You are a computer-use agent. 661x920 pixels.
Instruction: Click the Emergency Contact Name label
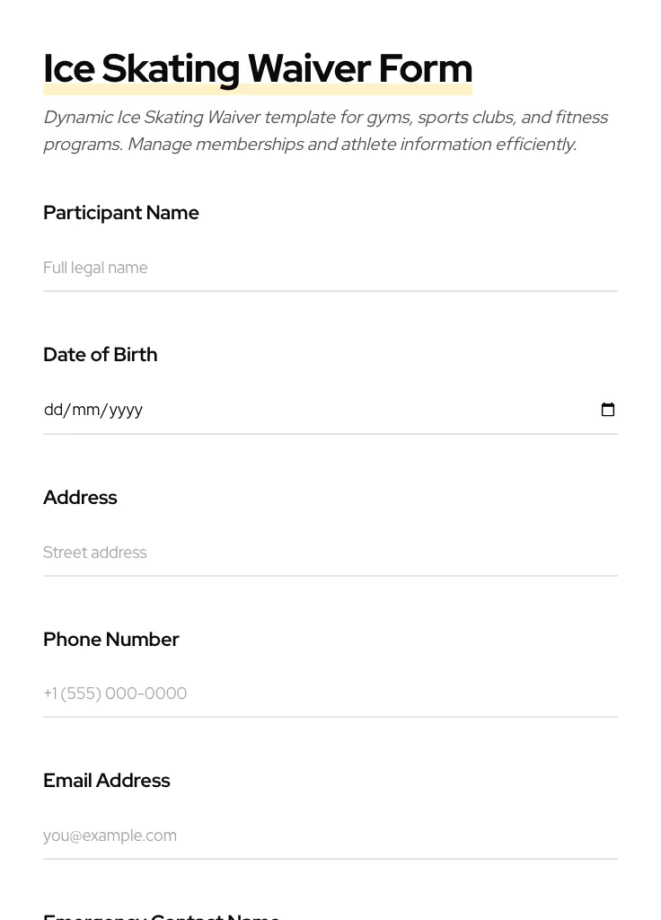tap(162, 916)
